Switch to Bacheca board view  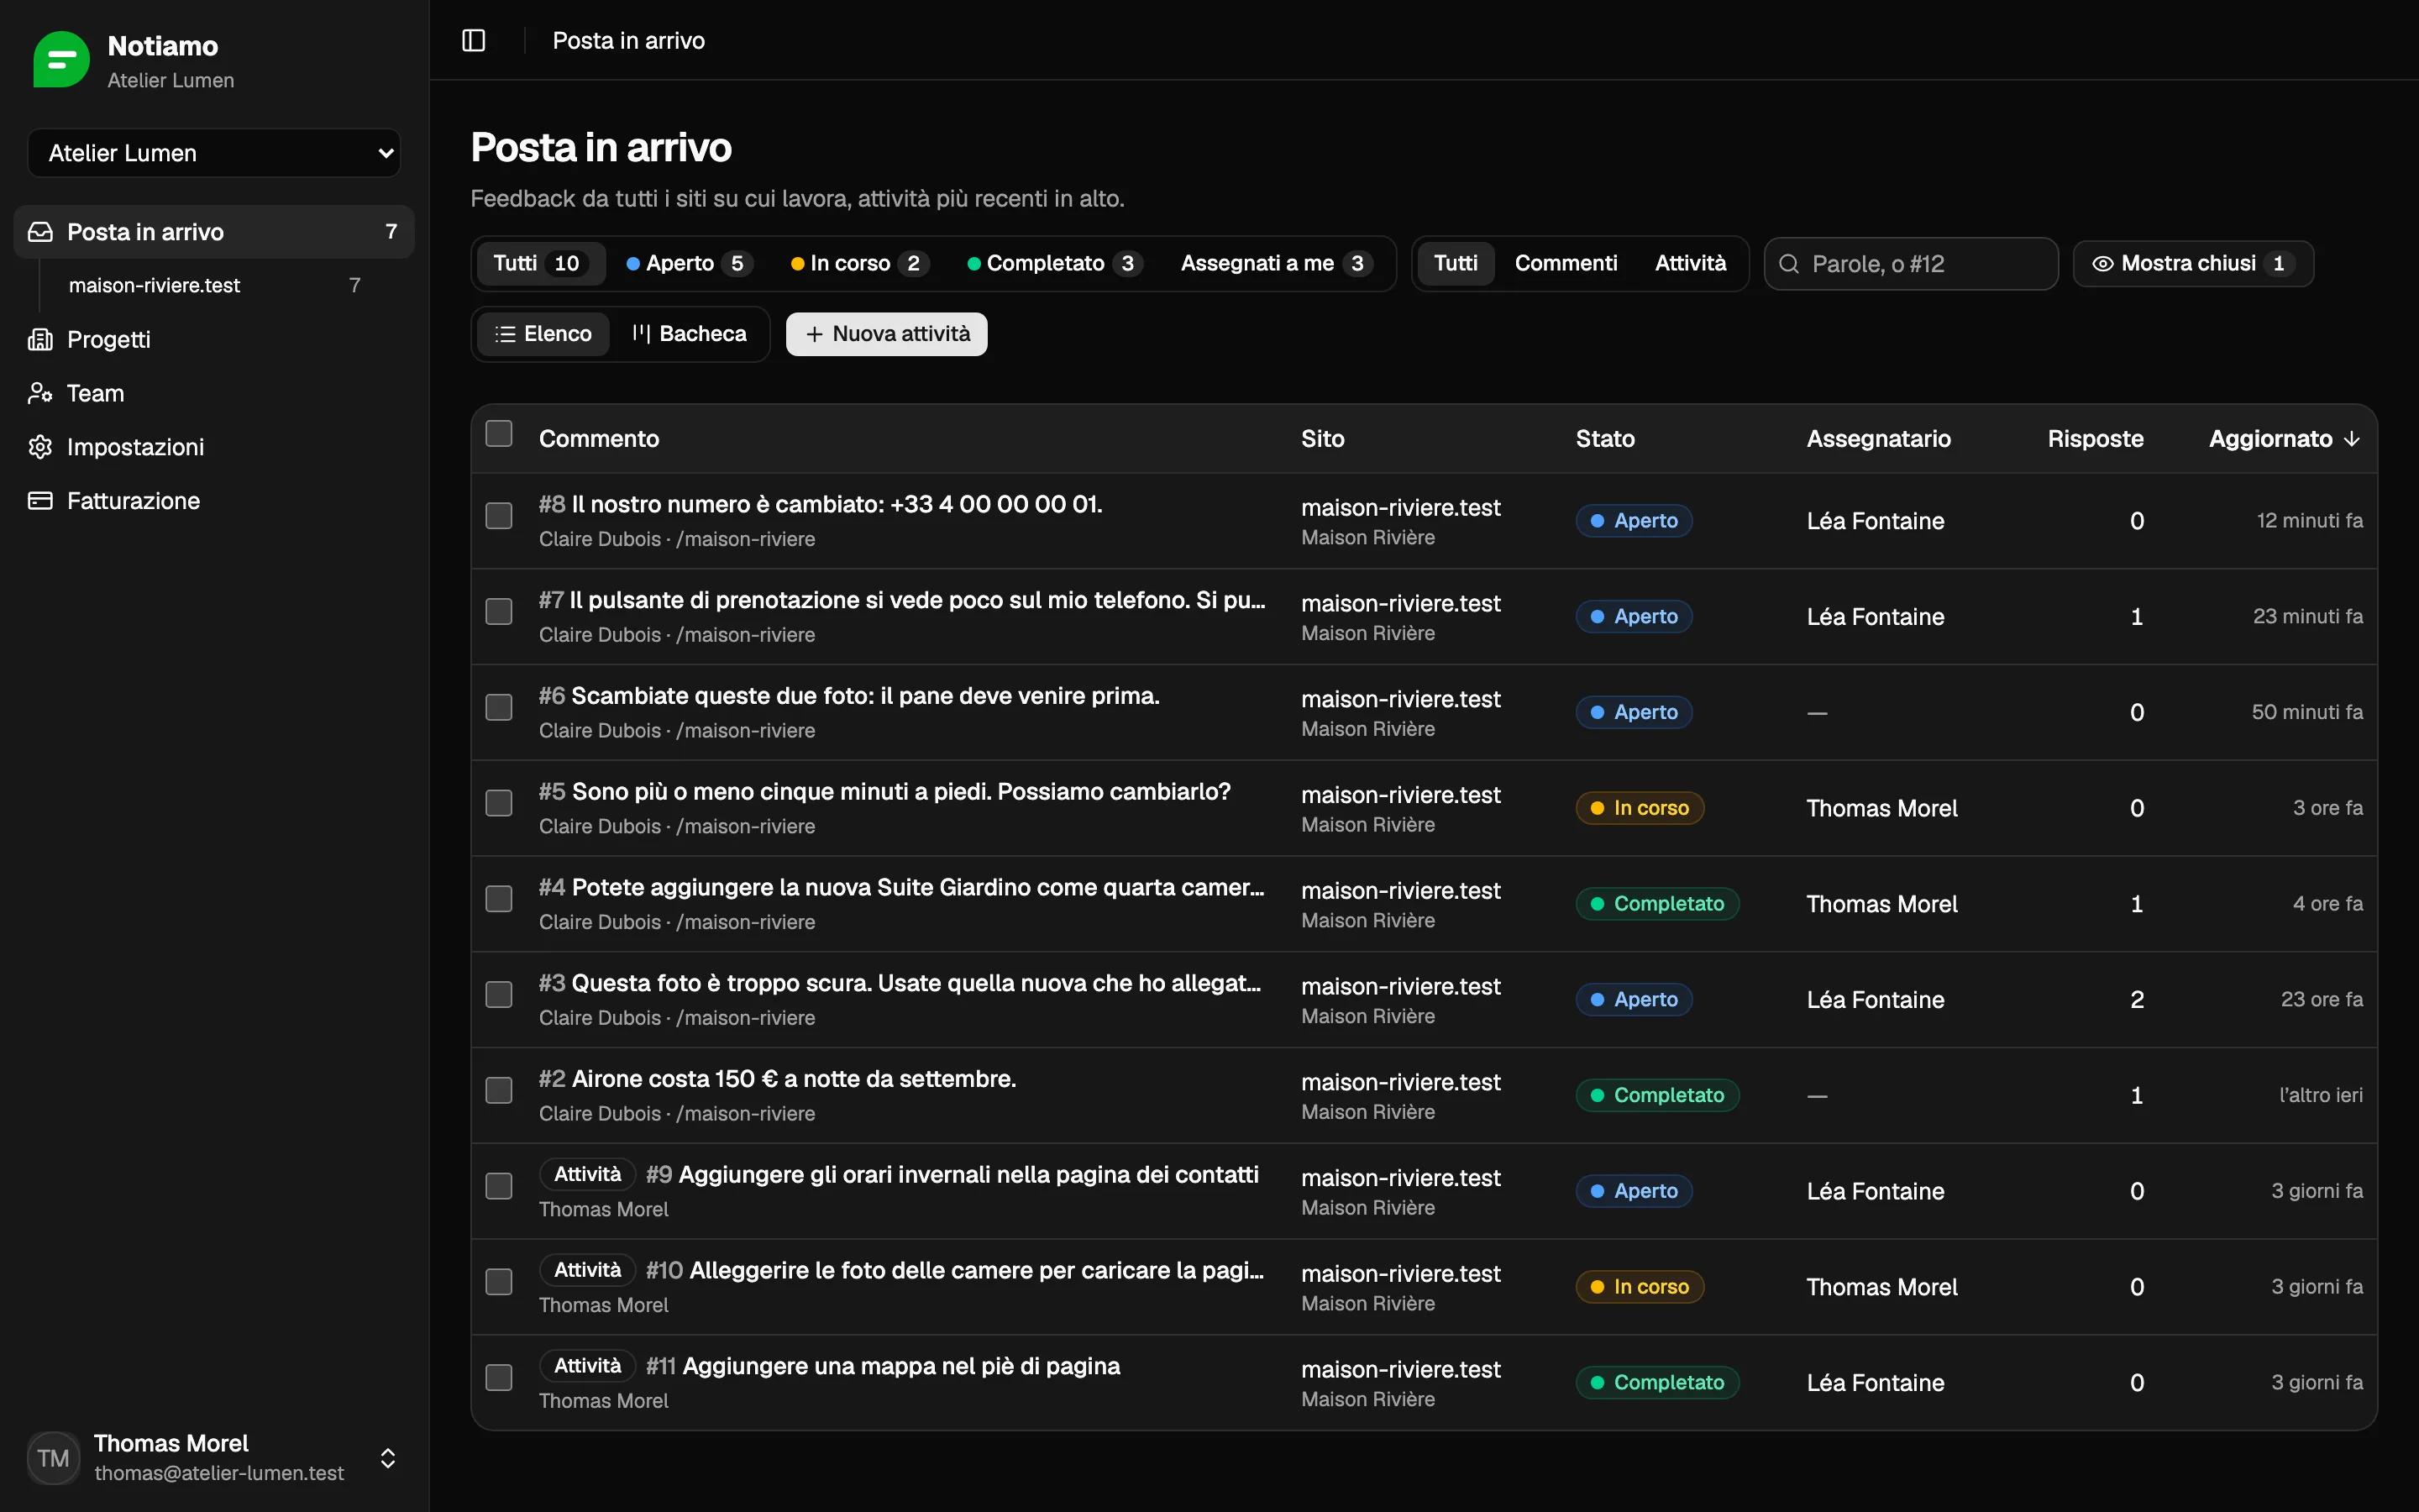click(689, 334)
